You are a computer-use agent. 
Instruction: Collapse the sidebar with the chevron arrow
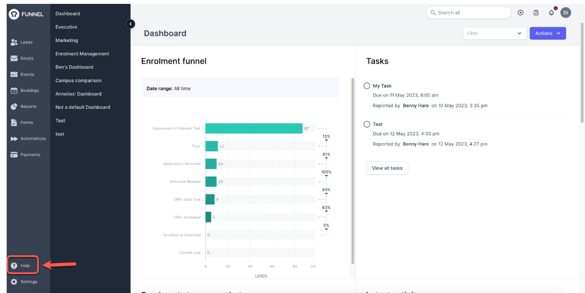point(130,24)
